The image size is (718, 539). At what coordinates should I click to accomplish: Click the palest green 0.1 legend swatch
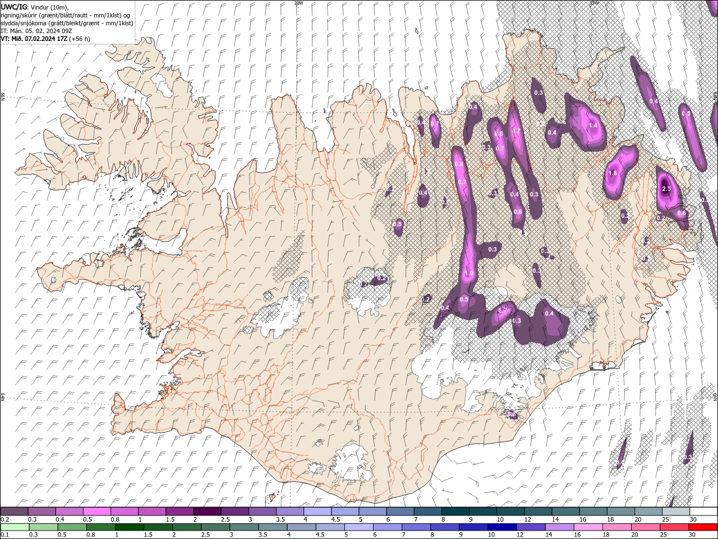tap(15, 527)
